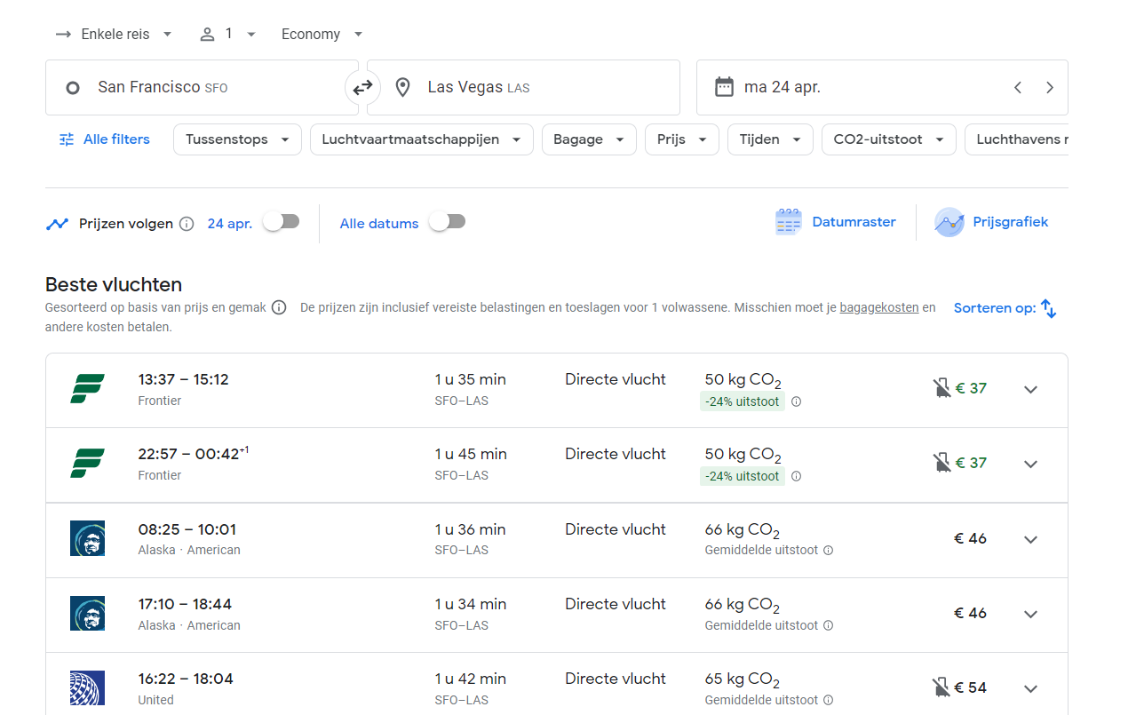Follow the bagagekosten link
This screenshot has width=1144, height=715.
[878, 308]
